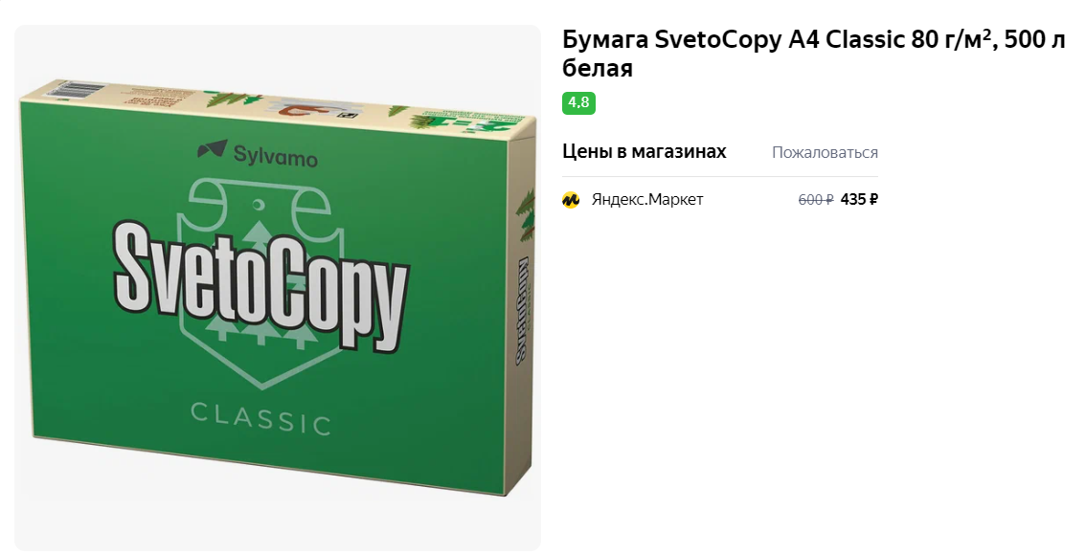Click the large SvetoCopy wordmark on package
The height and width of the screenshot is (553, 1086).
pyautogui.click(x=261, y=284)
